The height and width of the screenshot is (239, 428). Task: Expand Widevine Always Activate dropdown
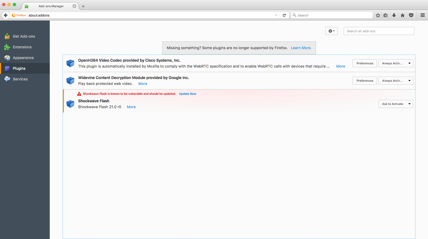pos(396,81)
